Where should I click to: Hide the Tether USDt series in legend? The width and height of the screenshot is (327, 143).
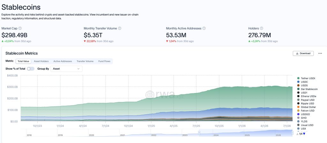tap(306, 78)
